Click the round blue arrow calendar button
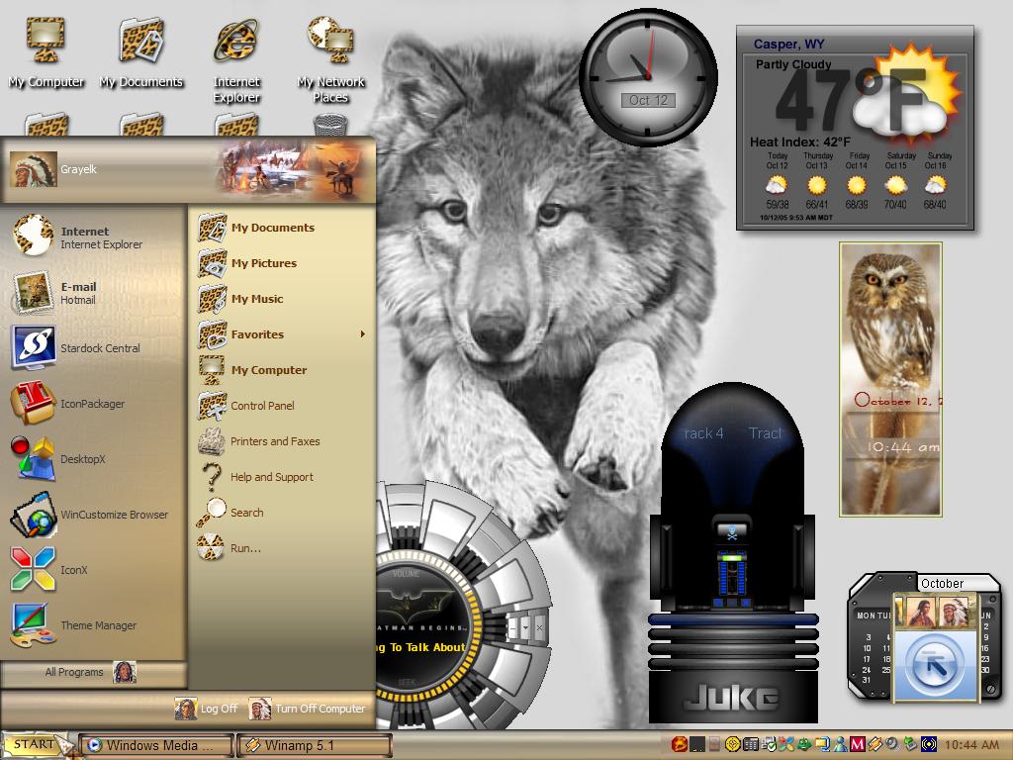 pyautogui.click(x=935, y=666)
